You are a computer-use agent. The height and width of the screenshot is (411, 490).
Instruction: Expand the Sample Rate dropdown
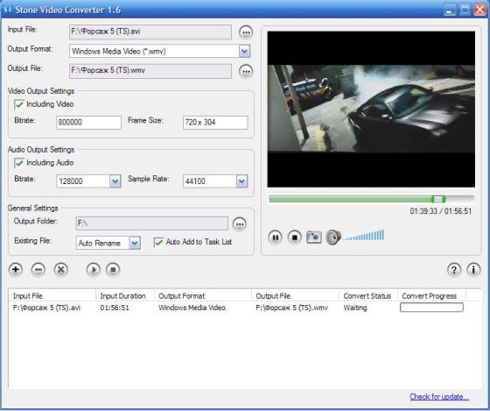pyautogui.click(x=241, y=181)
